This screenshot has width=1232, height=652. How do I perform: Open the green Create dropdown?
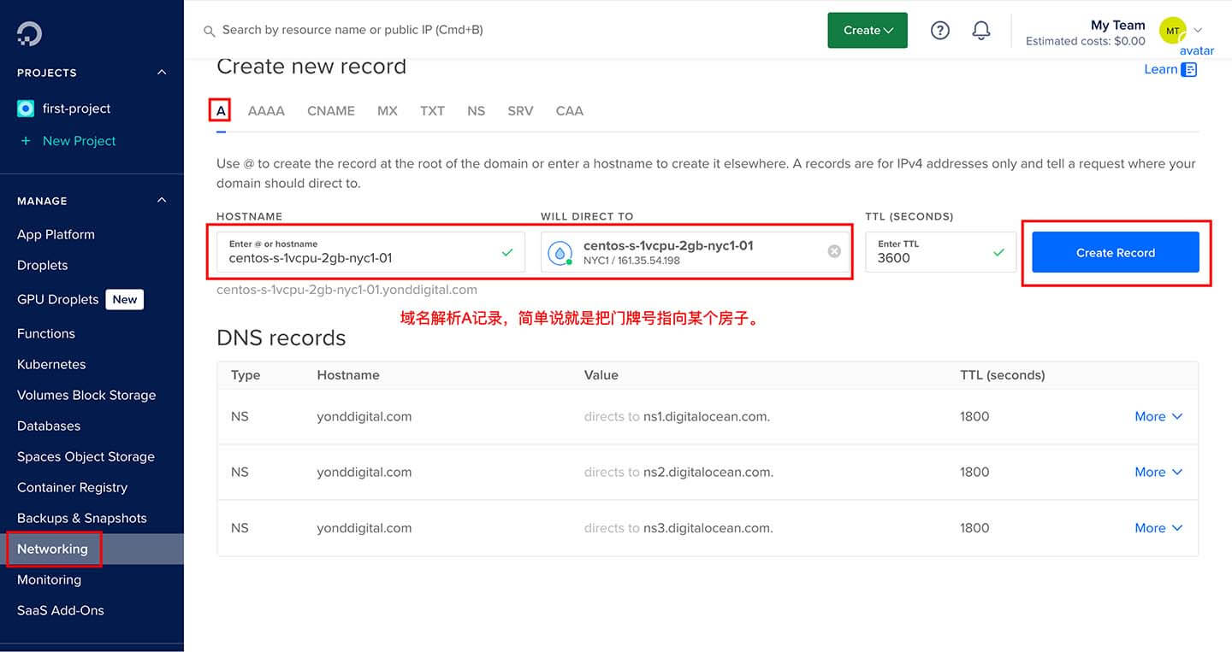tap(868, 30)
